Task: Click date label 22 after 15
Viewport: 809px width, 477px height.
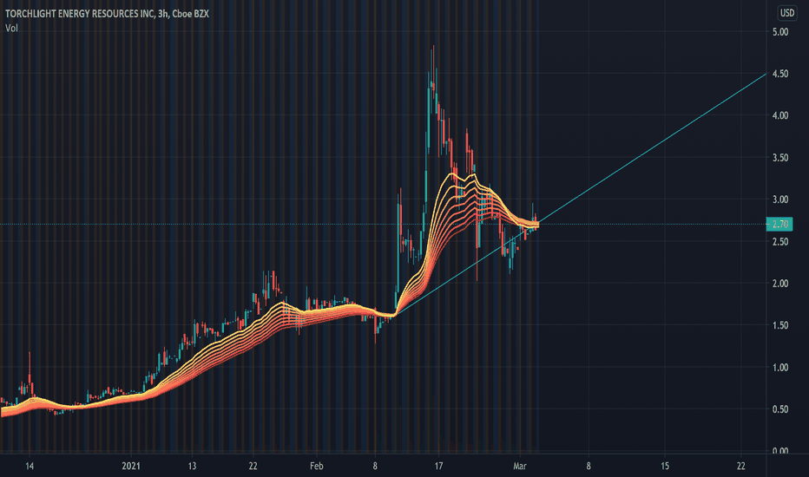Action: point(741,467)
